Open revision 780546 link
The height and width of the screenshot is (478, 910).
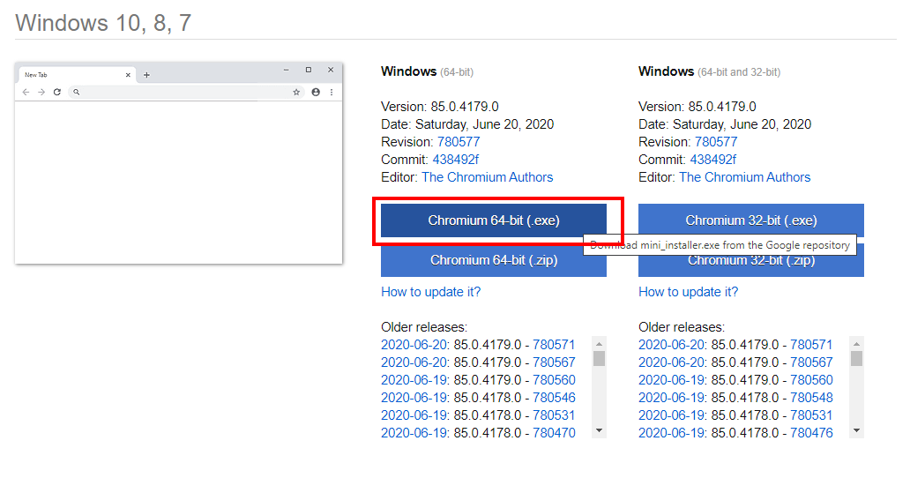(554, 398)
